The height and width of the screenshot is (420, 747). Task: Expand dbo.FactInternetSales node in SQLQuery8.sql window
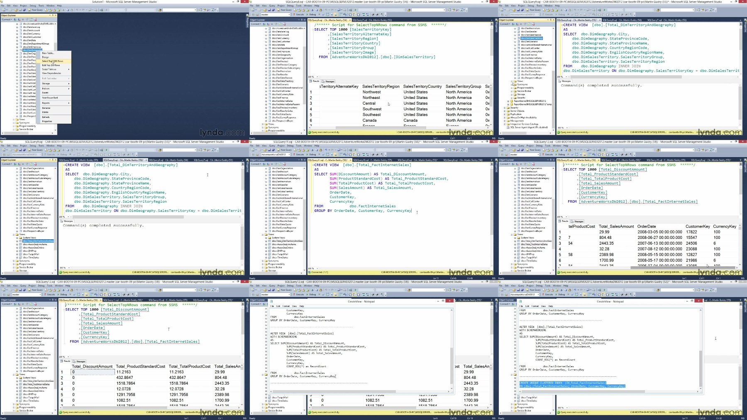click(266, 101)
